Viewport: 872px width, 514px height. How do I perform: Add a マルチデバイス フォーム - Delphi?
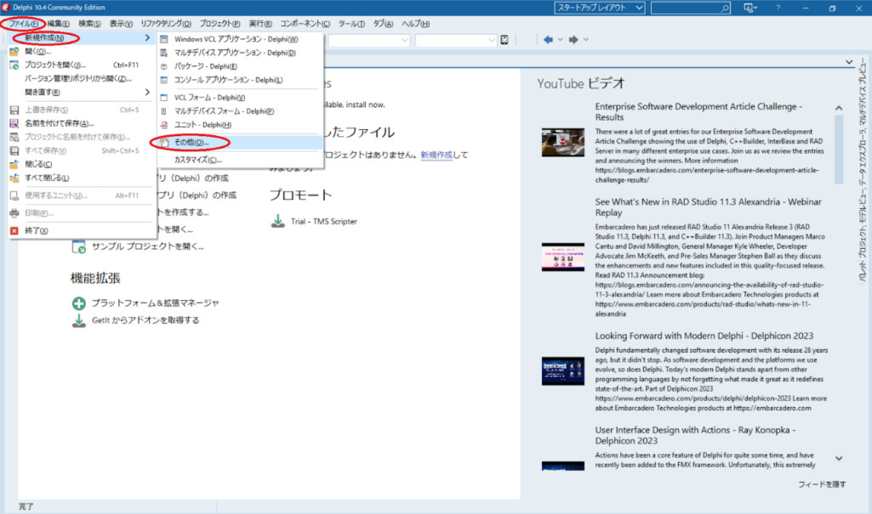(x=240, y=111)
